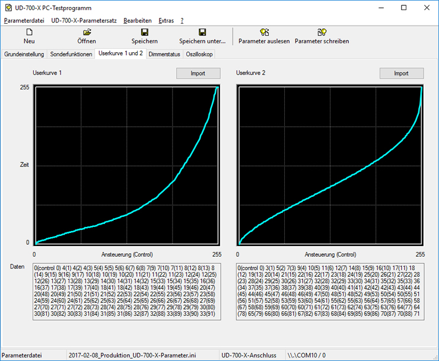Open a file with the Öffnen icon
The width and height of the screenshot is (439, 361).
coord(87,32)
